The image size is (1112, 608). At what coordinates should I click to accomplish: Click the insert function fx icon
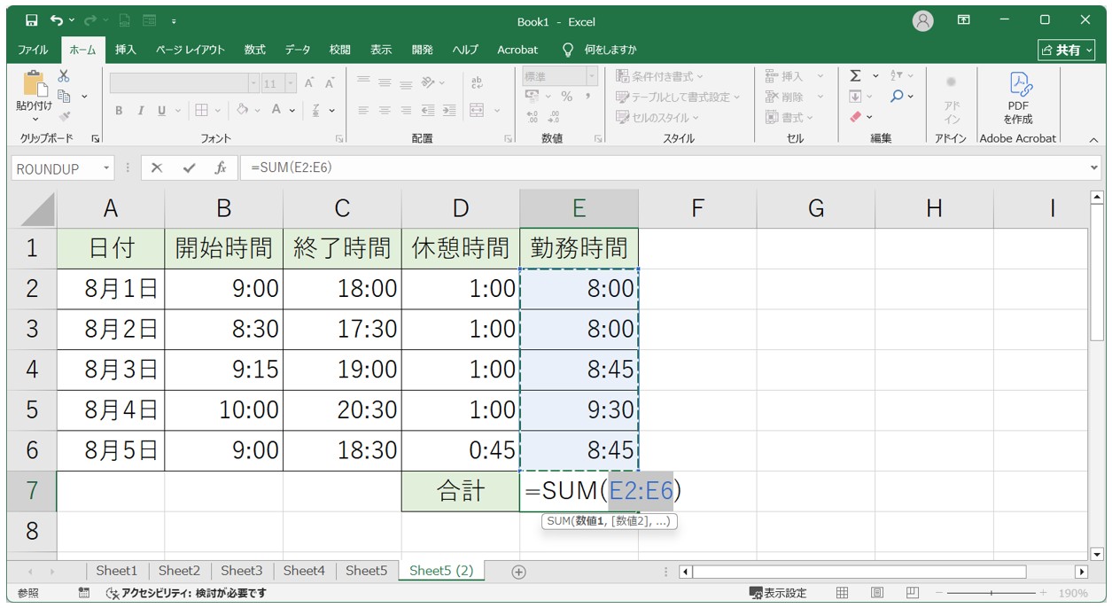point(221,168)
